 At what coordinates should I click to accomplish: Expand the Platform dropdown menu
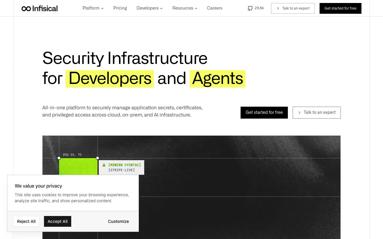pyautogui.click(x=93, y=8)
